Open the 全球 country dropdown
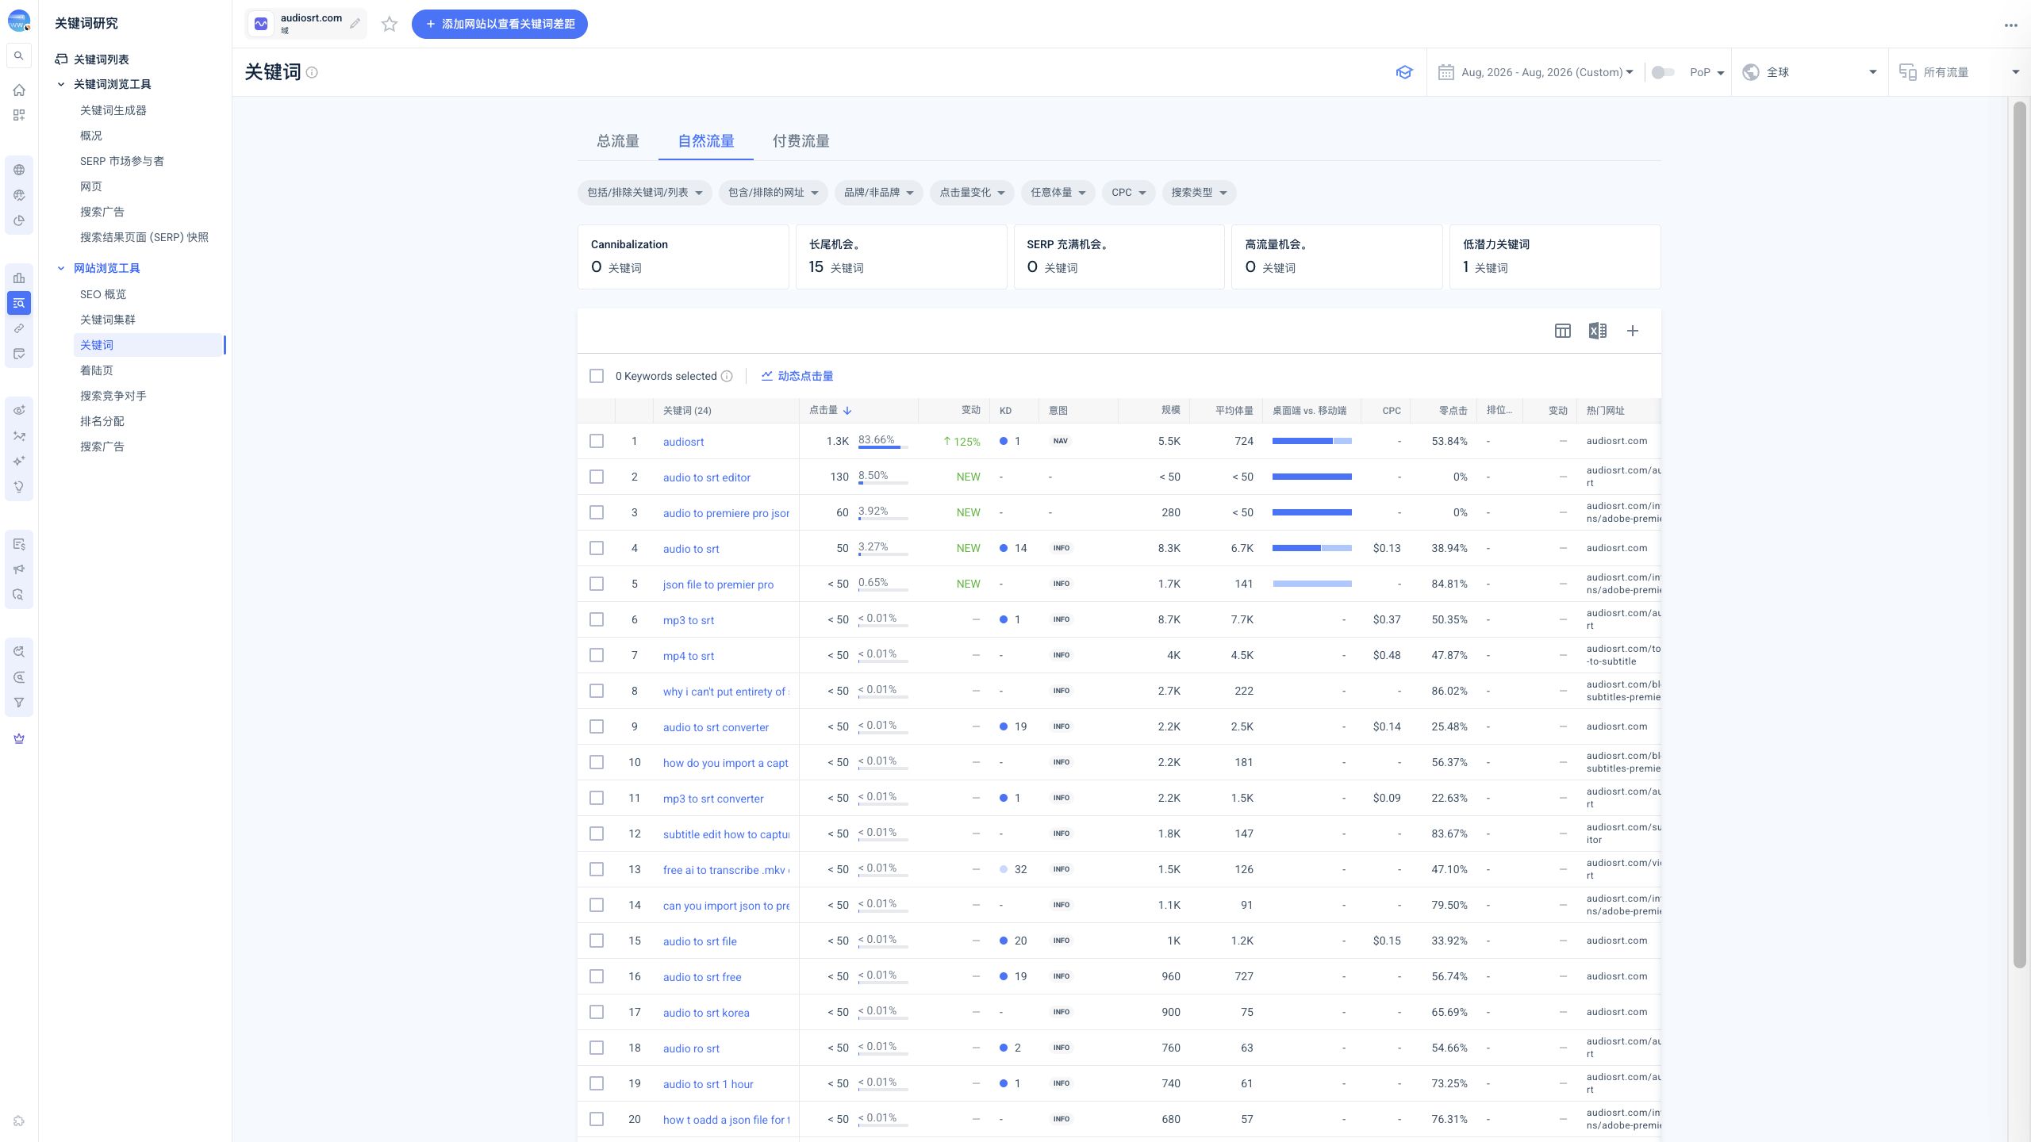 point(1809,72)
